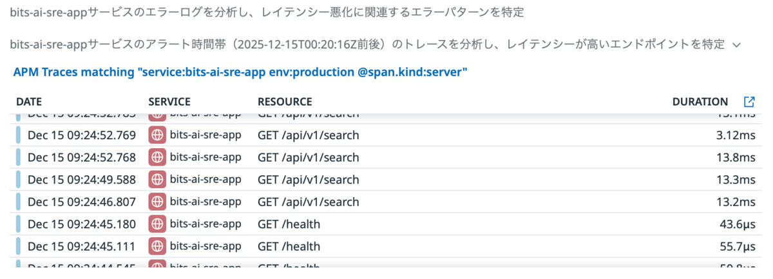Click the open-in-new-window icon beside DURATION
773x279 pixels.
[749, 102]
